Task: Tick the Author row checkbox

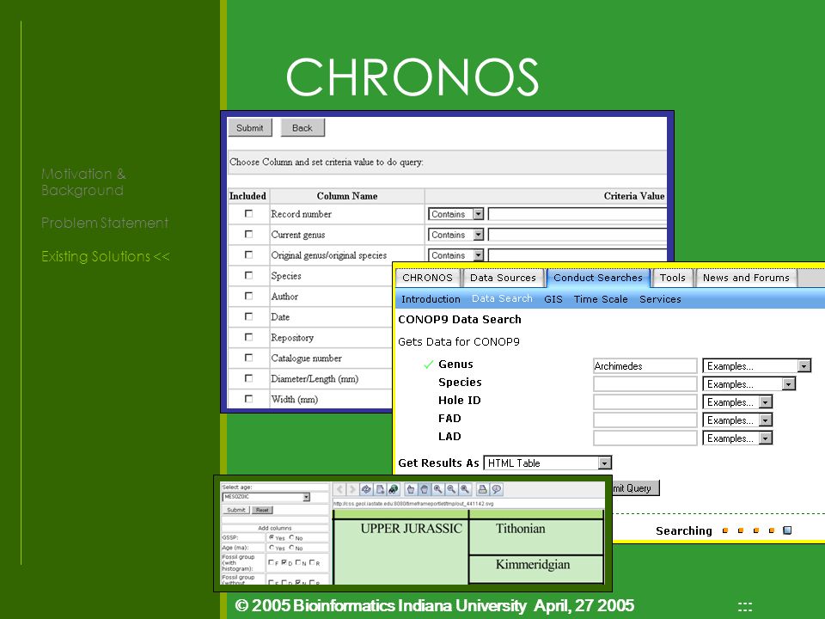Action: [x=249, y=296]
